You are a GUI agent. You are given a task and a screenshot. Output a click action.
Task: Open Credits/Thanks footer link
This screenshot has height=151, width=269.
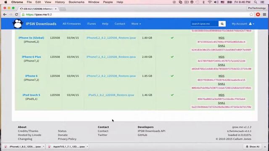click(28, 131)
